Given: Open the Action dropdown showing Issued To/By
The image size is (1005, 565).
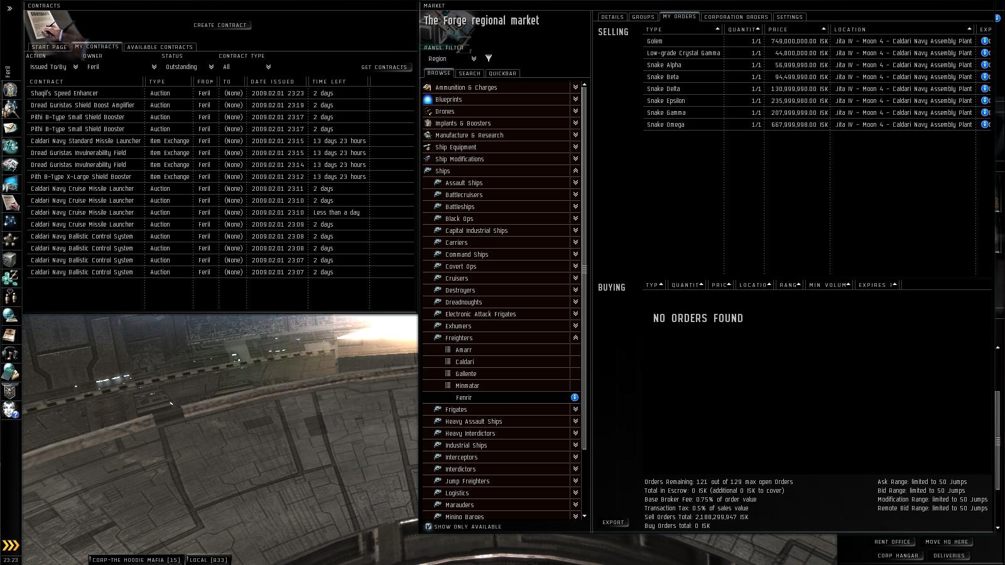Looking at the screenshot, I should 54,67.
